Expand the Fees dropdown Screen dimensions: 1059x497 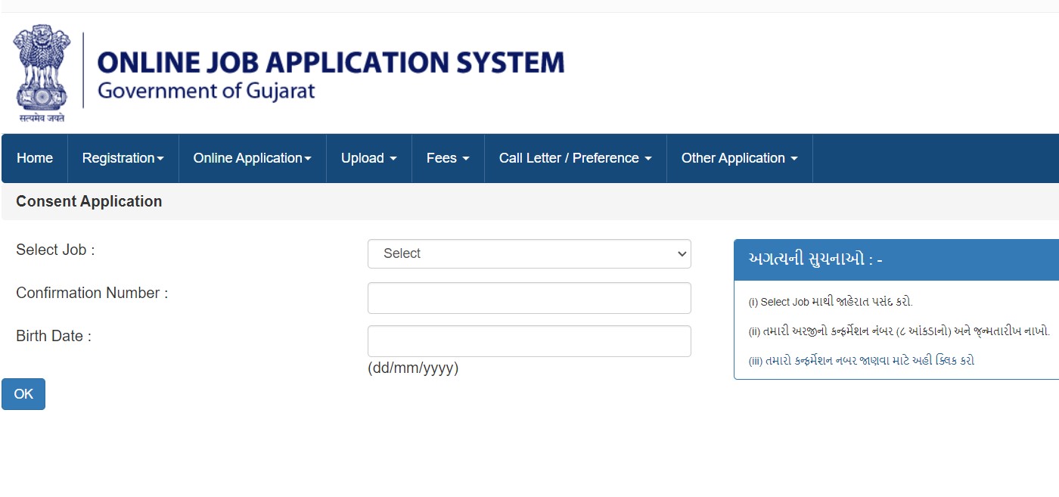tap(447, 158)
